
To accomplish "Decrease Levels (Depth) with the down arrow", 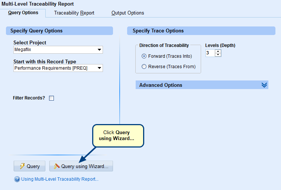I will pyautogui.click(x=218, y=55).
